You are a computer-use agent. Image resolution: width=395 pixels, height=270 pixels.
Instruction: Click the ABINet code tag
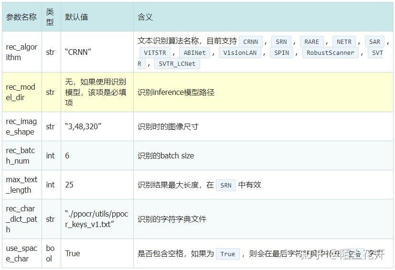tap(194, 52)
